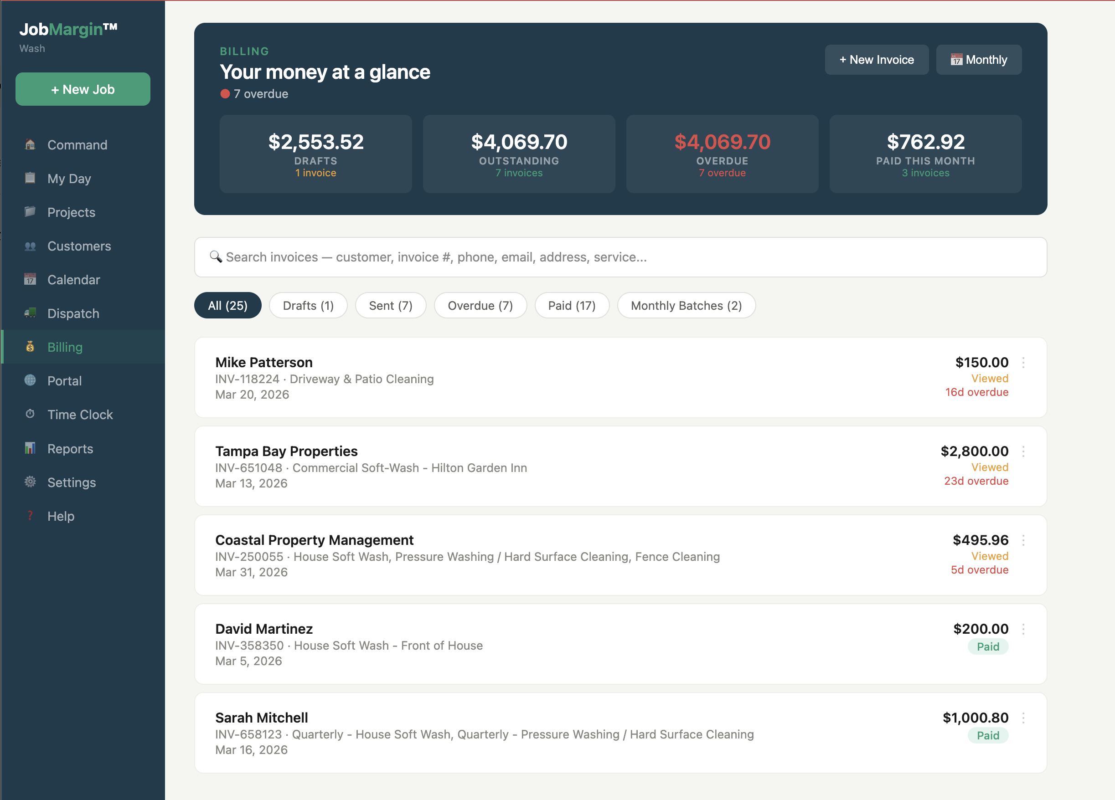Open Settings from the sidebar
Screen dimensions: 1115x800
click(x=72, y=482)
